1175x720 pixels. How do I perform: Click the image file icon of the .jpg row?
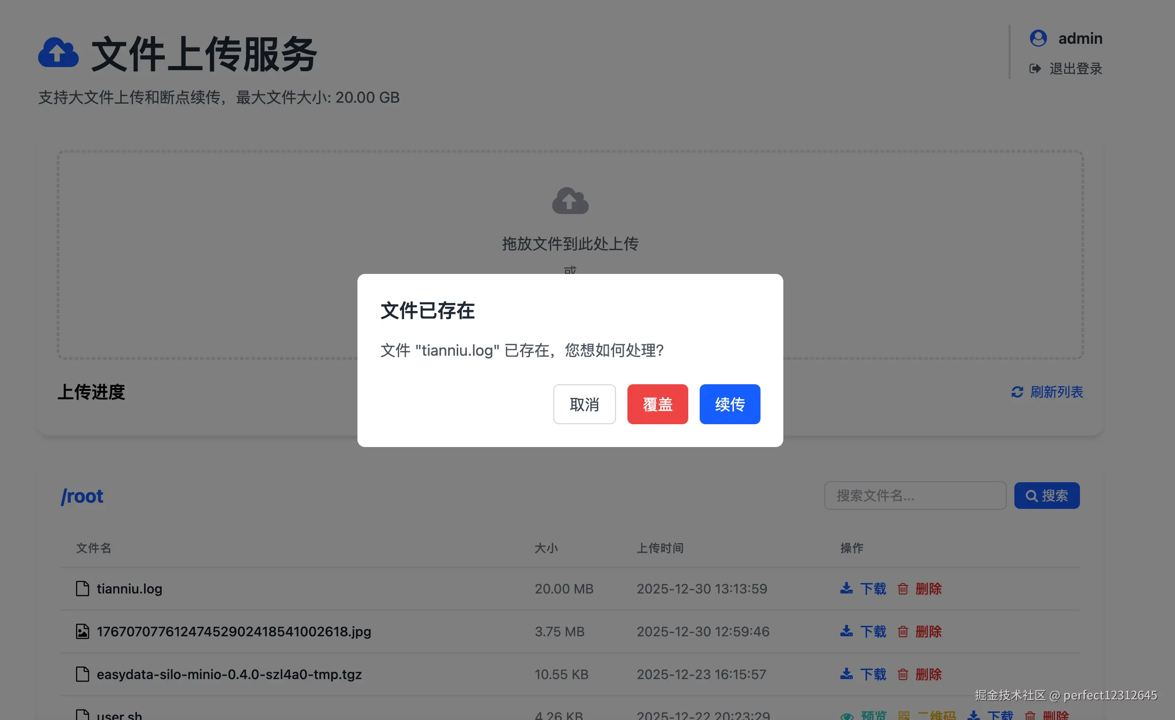(x=83, y=631)
